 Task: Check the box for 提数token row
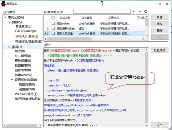53,23
